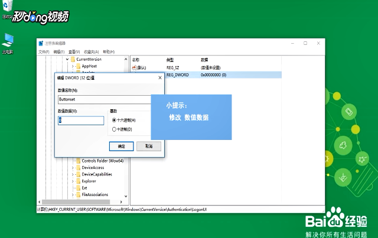378x238 pixels.
Task: Select the Controls Folder (Wow64) tree item
Action: tap(103, 161)
